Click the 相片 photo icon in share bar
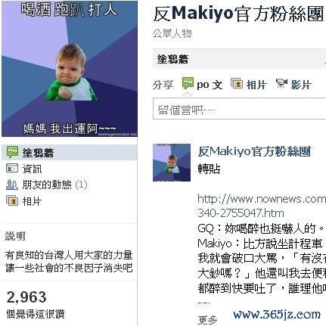Viewport: 326px width, 326px height. (237, 84)
